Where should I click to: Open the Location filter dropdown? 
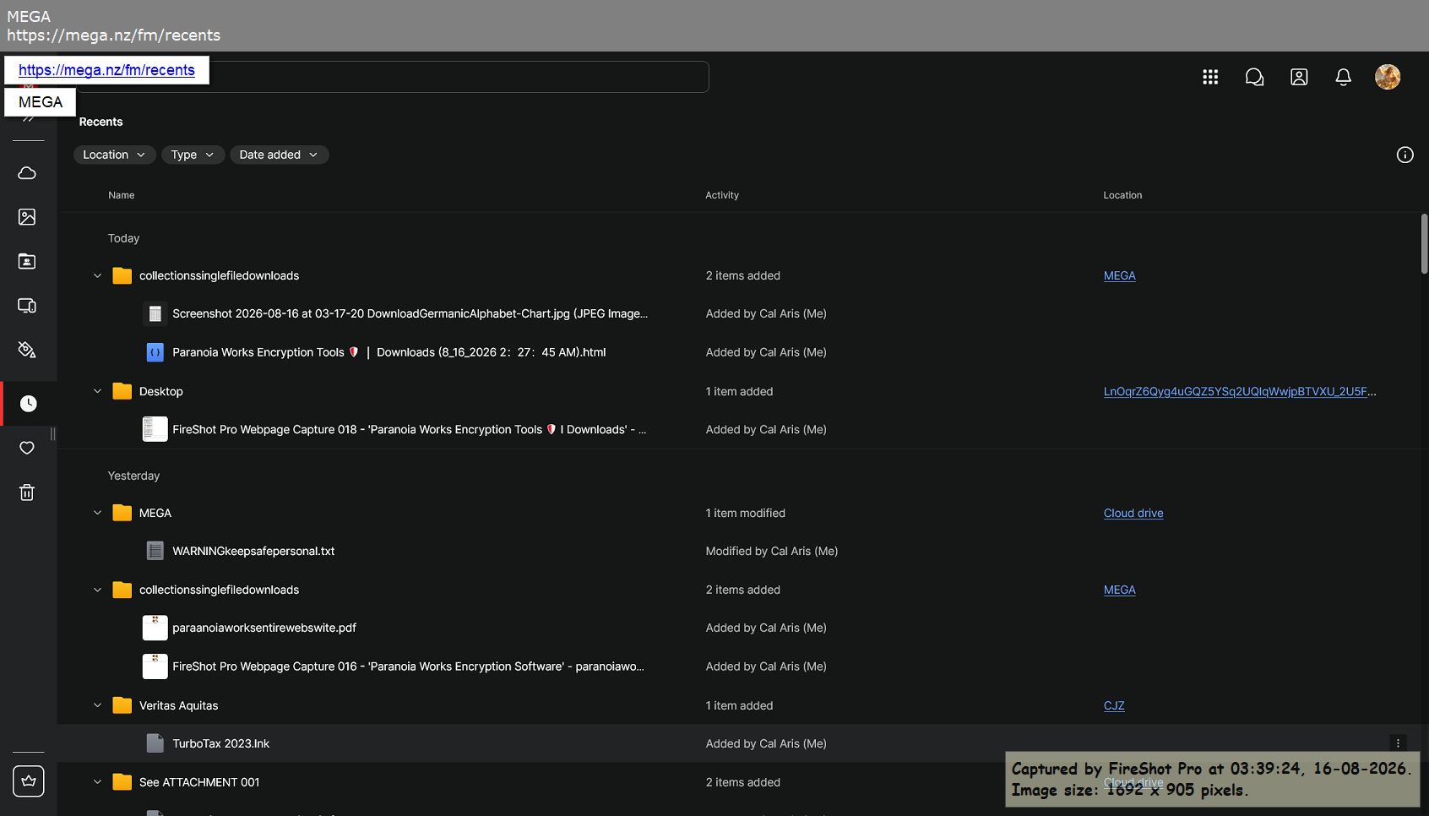tap(114, 155)
